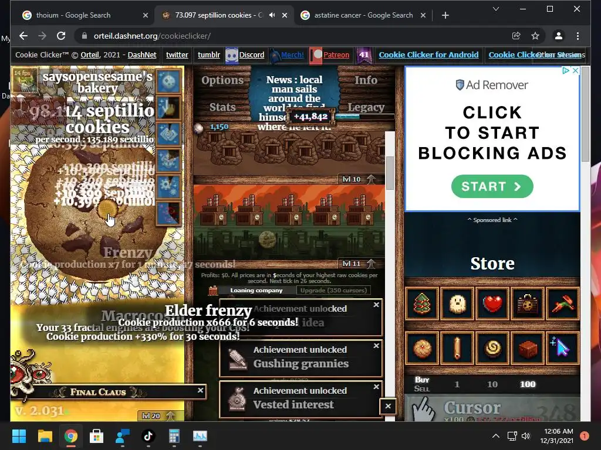Open Chrome's tab search chevron

click(495, 9)
